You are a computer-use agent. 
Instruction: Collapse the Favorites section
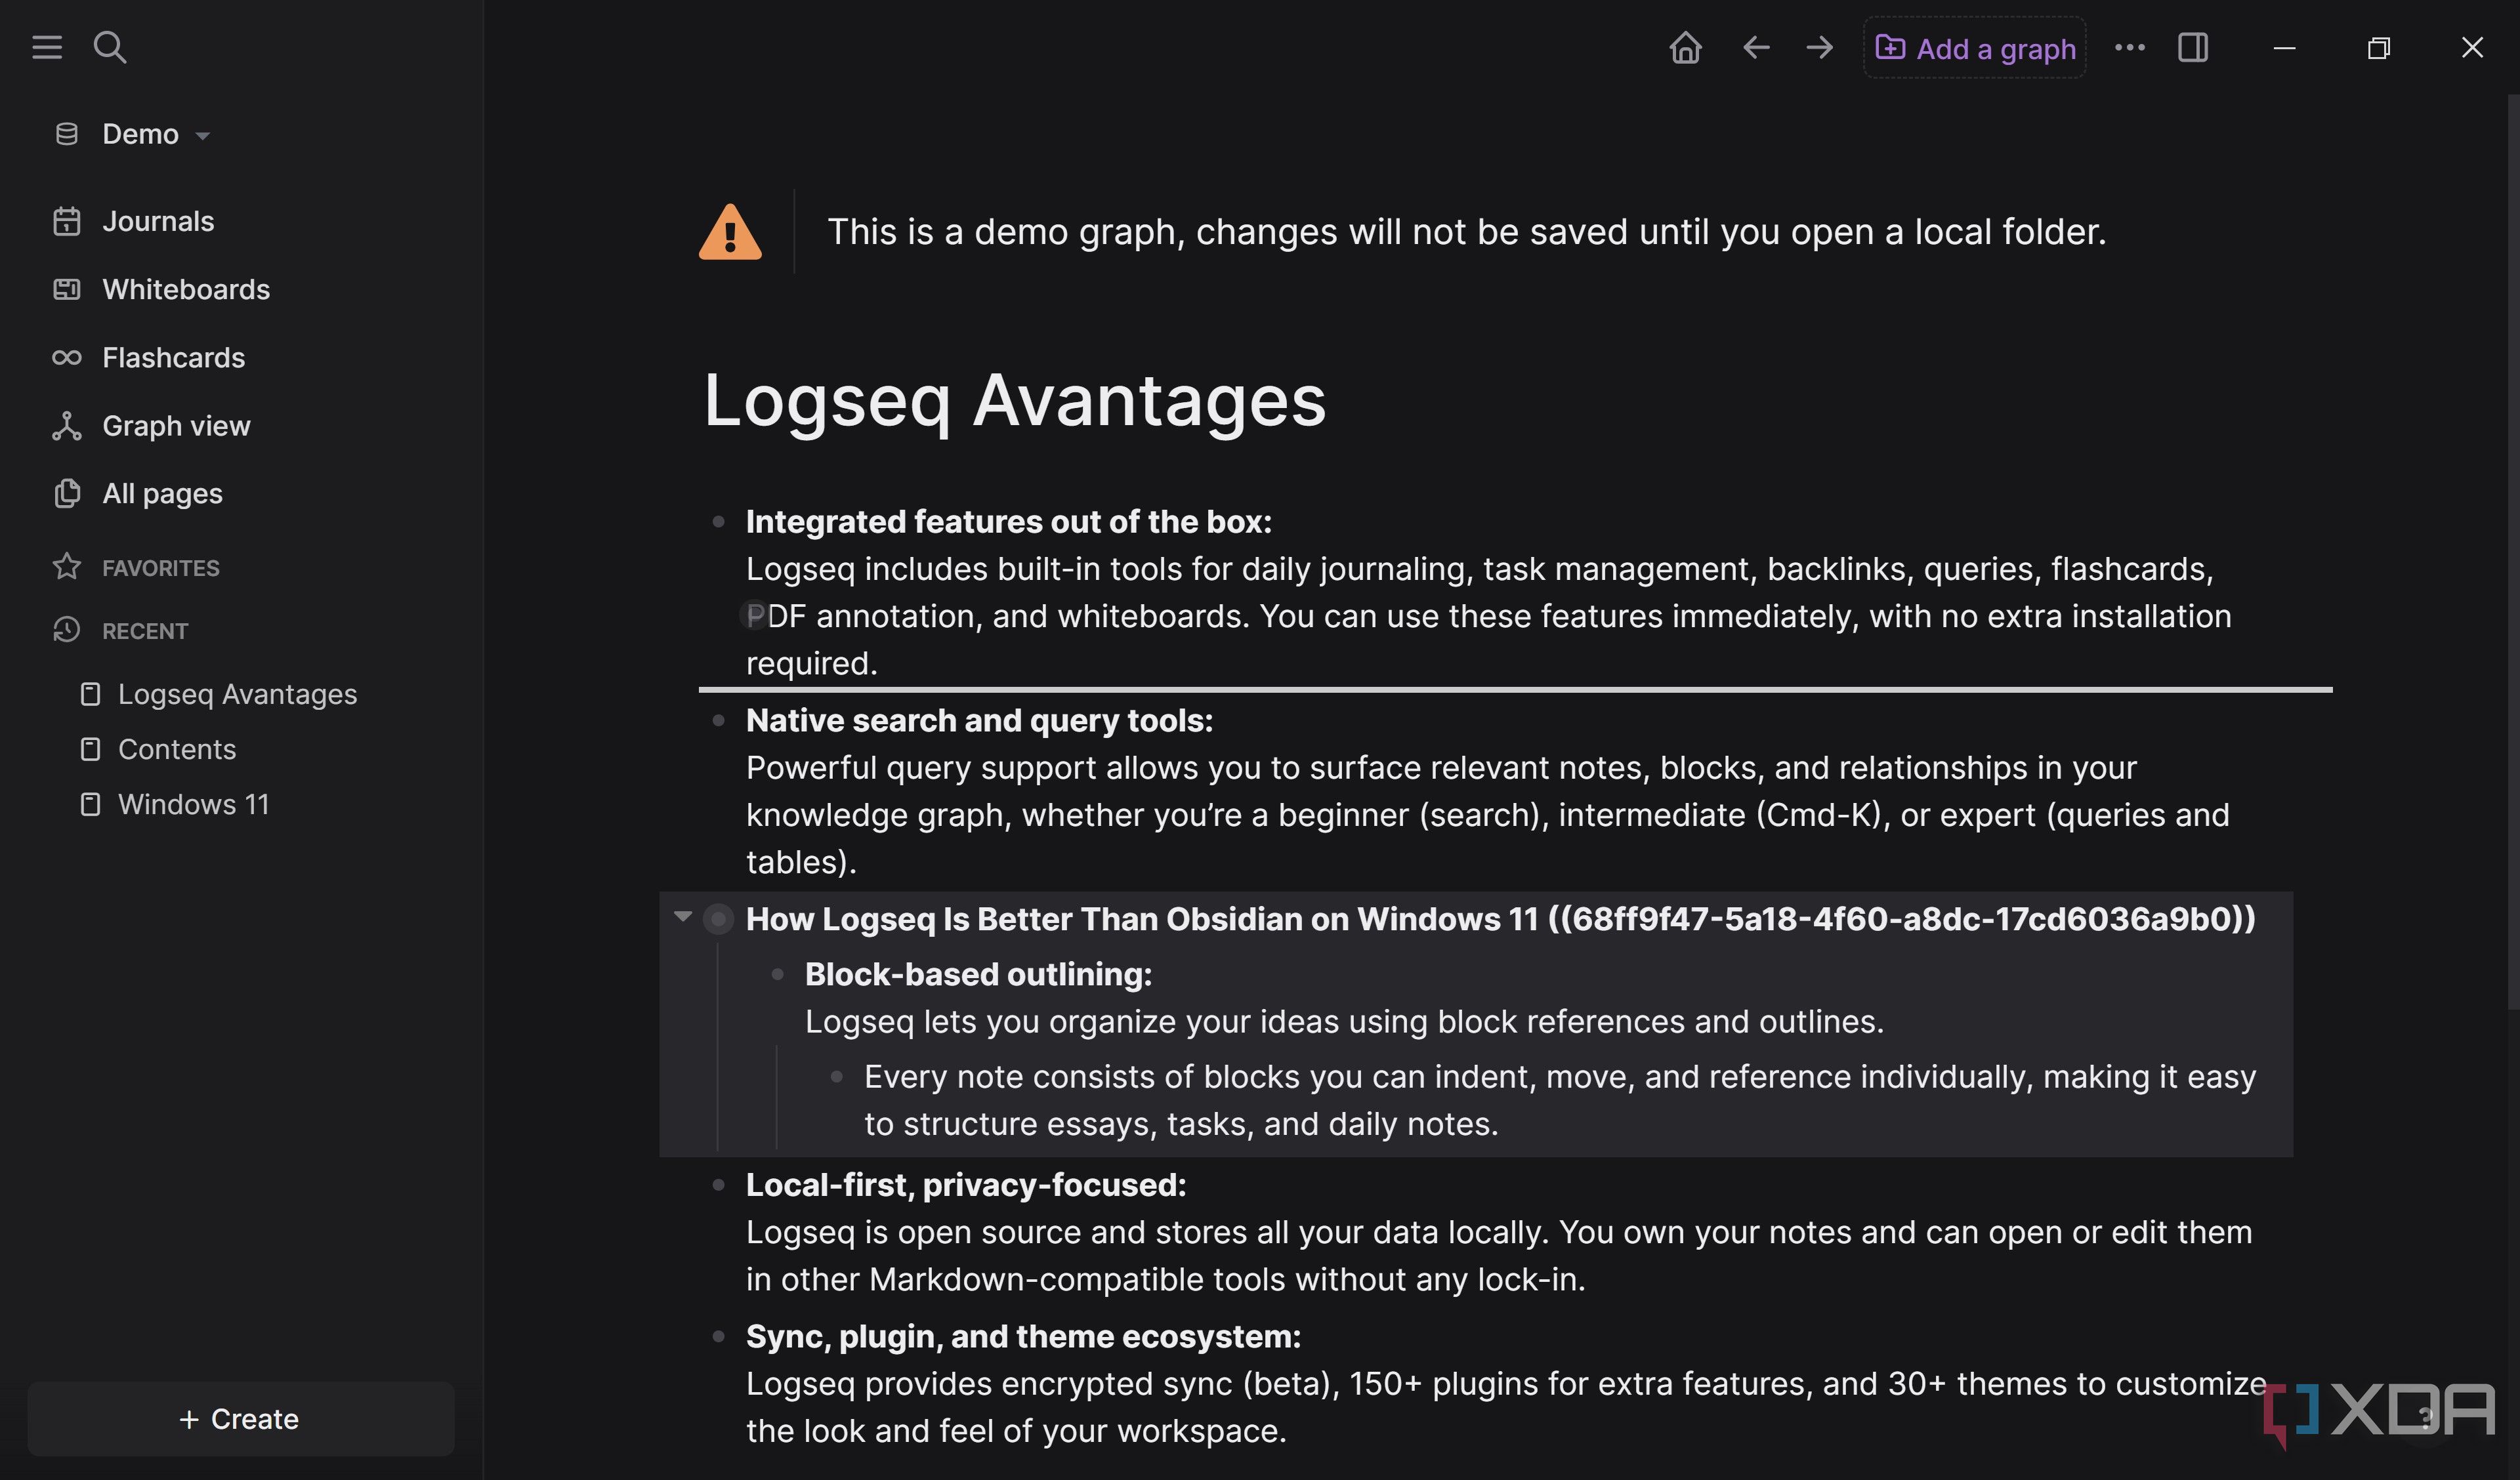click(160, 568)
